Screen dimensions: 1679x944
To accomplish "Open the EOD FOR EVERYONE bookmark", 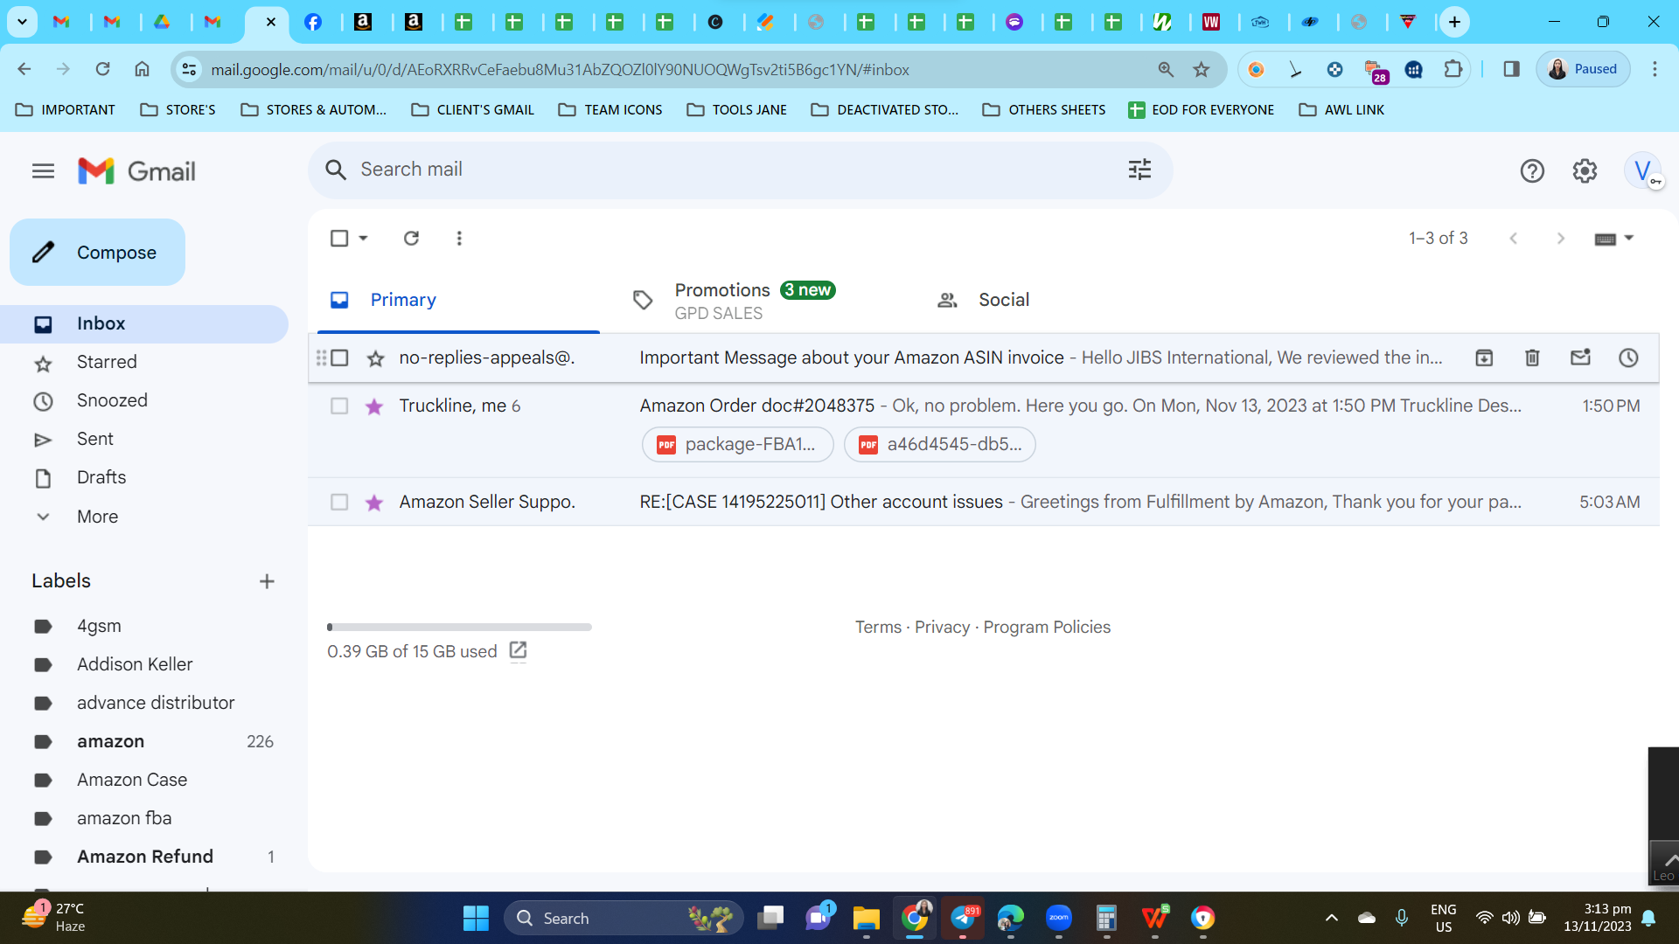I will pos(1201,109).
